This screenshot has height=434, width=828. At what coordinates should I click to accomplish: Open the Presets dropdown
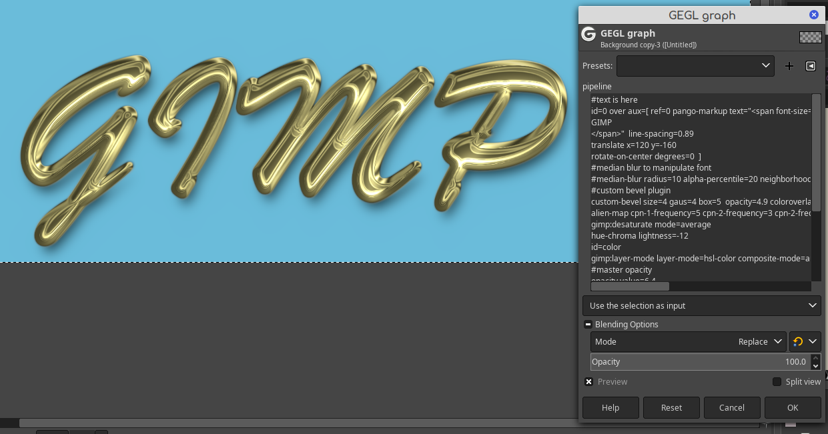[x=695, y=66]
